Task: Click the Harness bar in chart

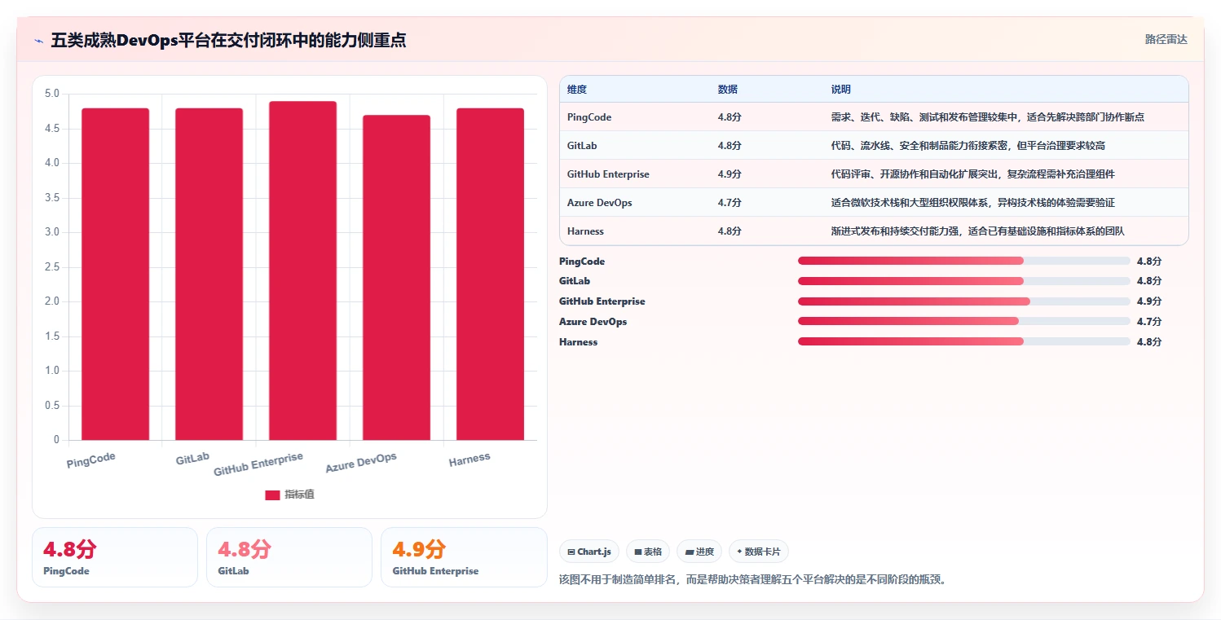Action: click(490, 274)
